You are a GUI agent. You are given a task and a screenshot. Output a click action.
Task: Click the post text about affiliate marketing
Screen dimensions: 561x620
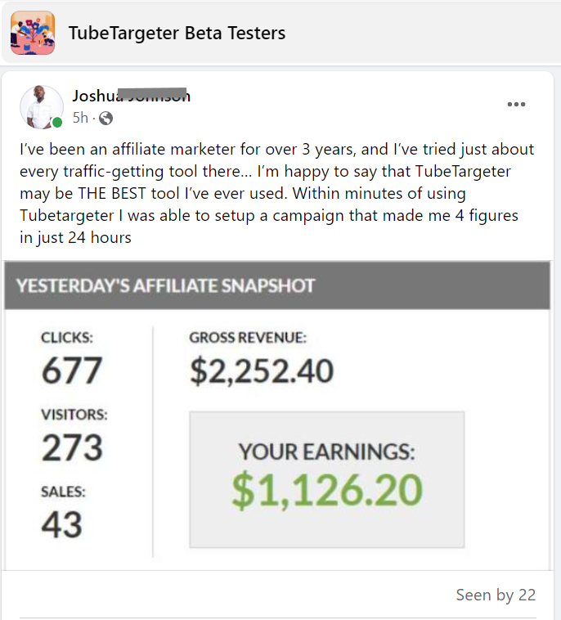point(276,193)
